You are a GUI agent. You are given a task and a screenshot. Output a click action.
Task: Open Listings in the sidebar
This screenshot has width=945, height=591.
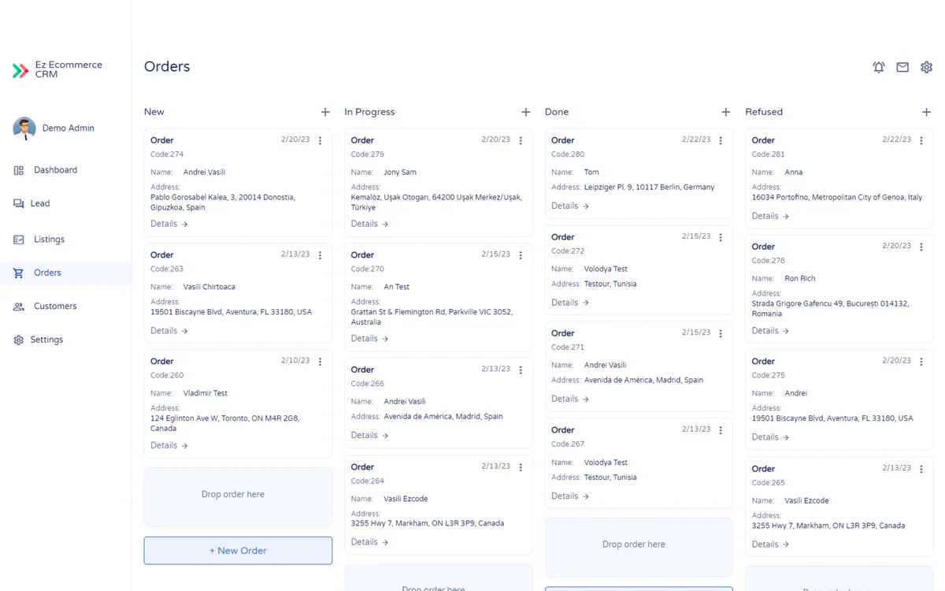65,240
